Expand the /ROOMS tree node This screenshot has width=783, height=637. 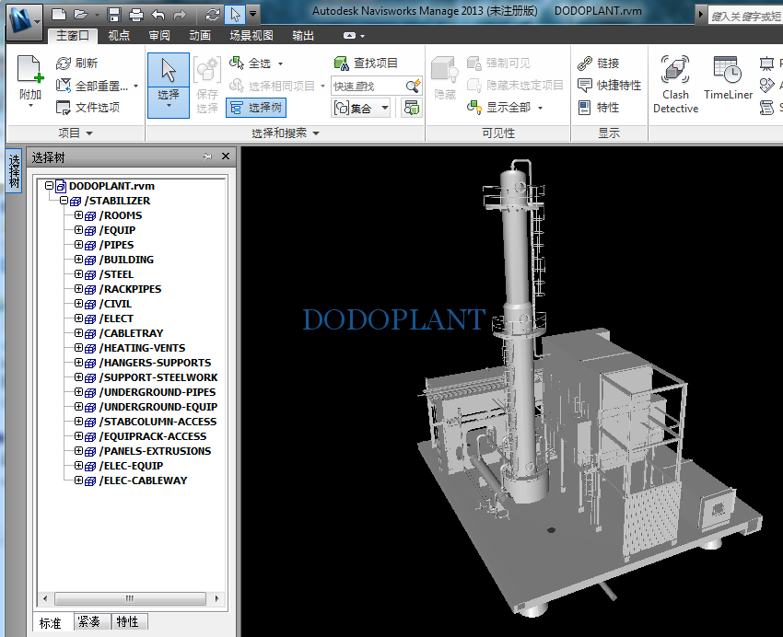coord(79,215)
